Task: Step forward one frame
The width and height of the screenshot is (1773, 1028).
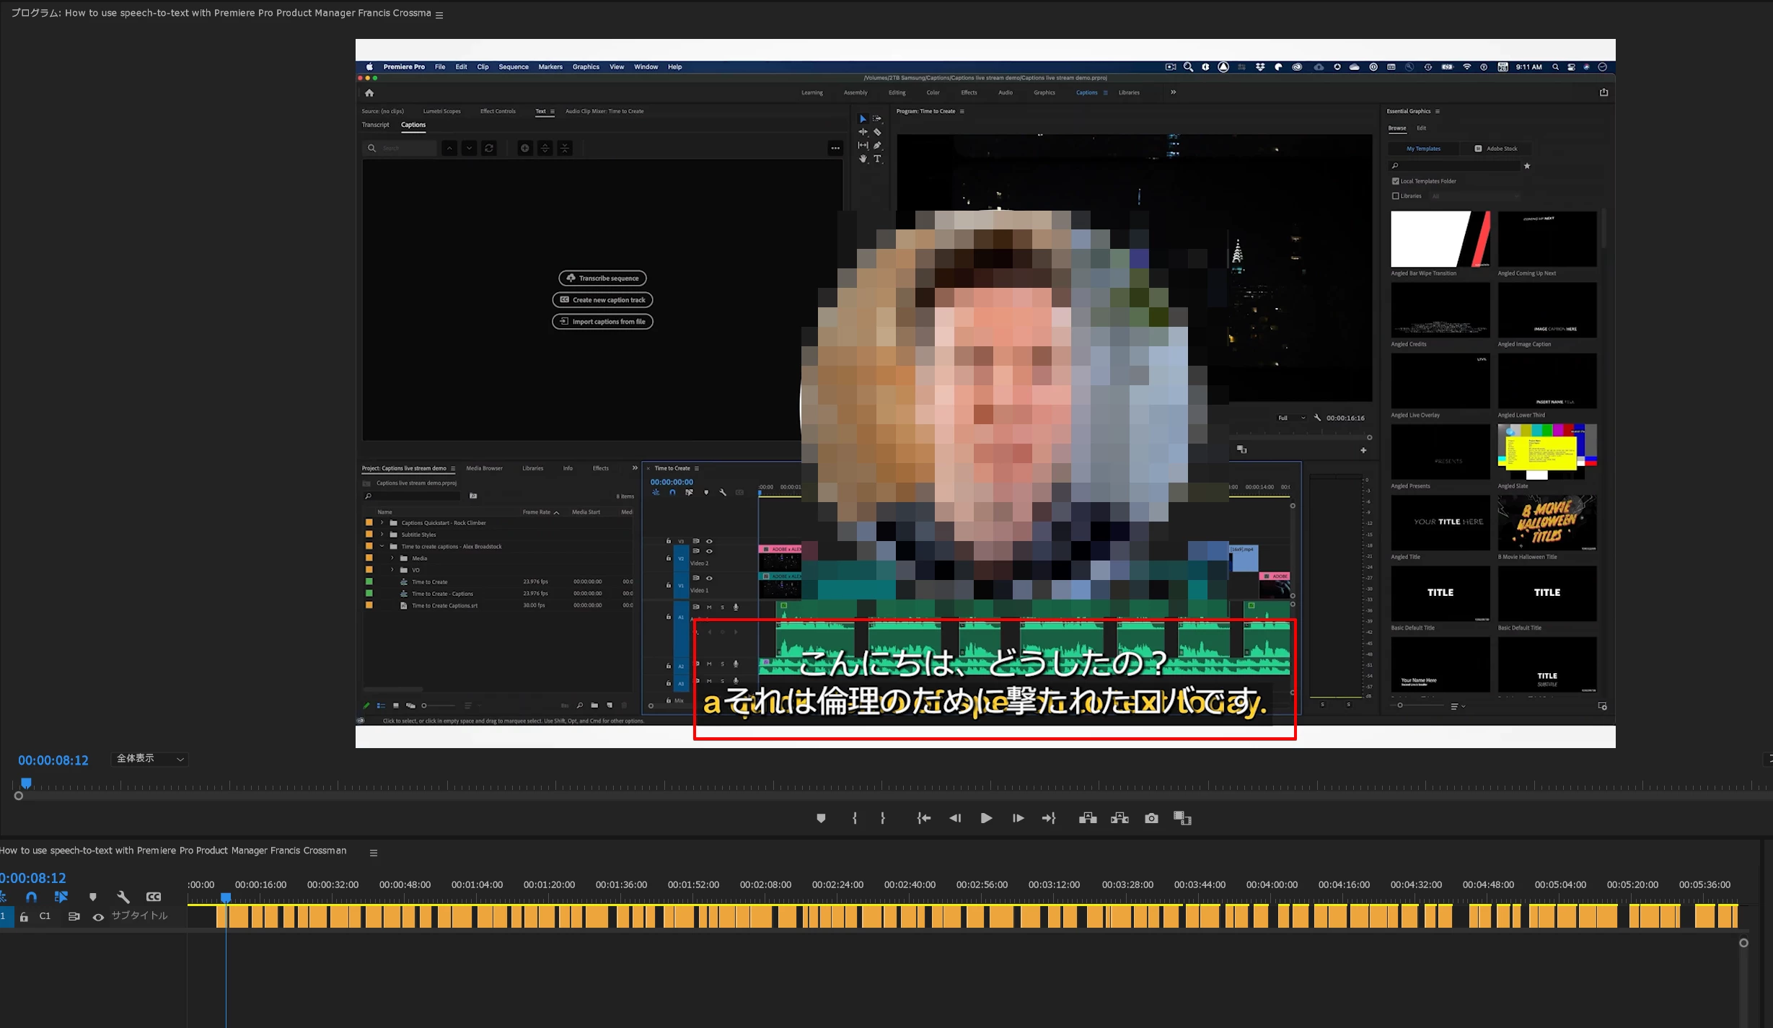Action: click(1018, 818)
